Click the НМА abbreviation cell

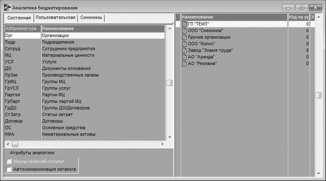23,134
